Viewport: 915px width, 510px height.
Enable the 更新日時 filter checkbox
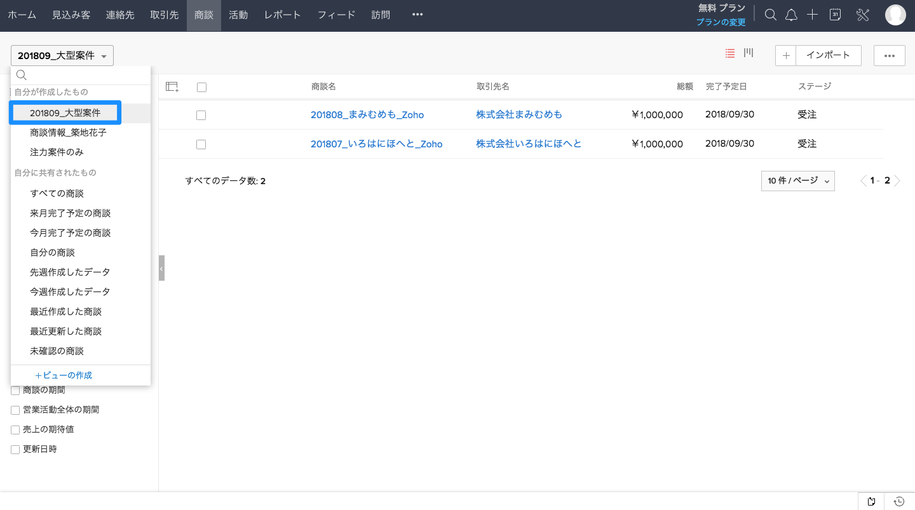[15, 450]
